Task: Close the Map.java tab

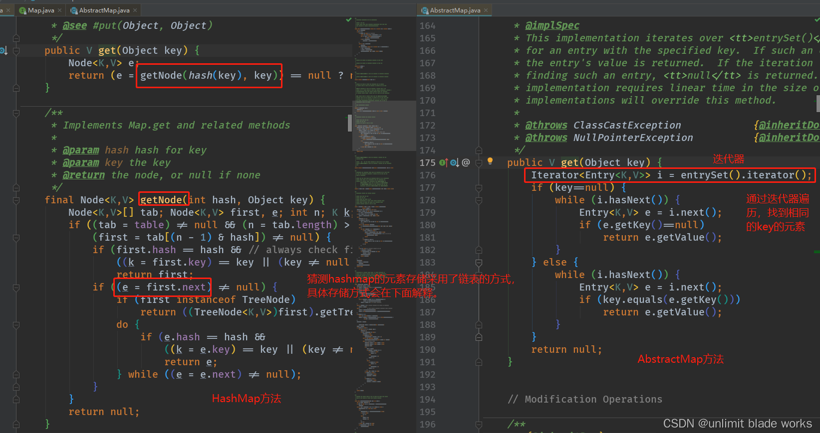Action: tap(60, 10)
